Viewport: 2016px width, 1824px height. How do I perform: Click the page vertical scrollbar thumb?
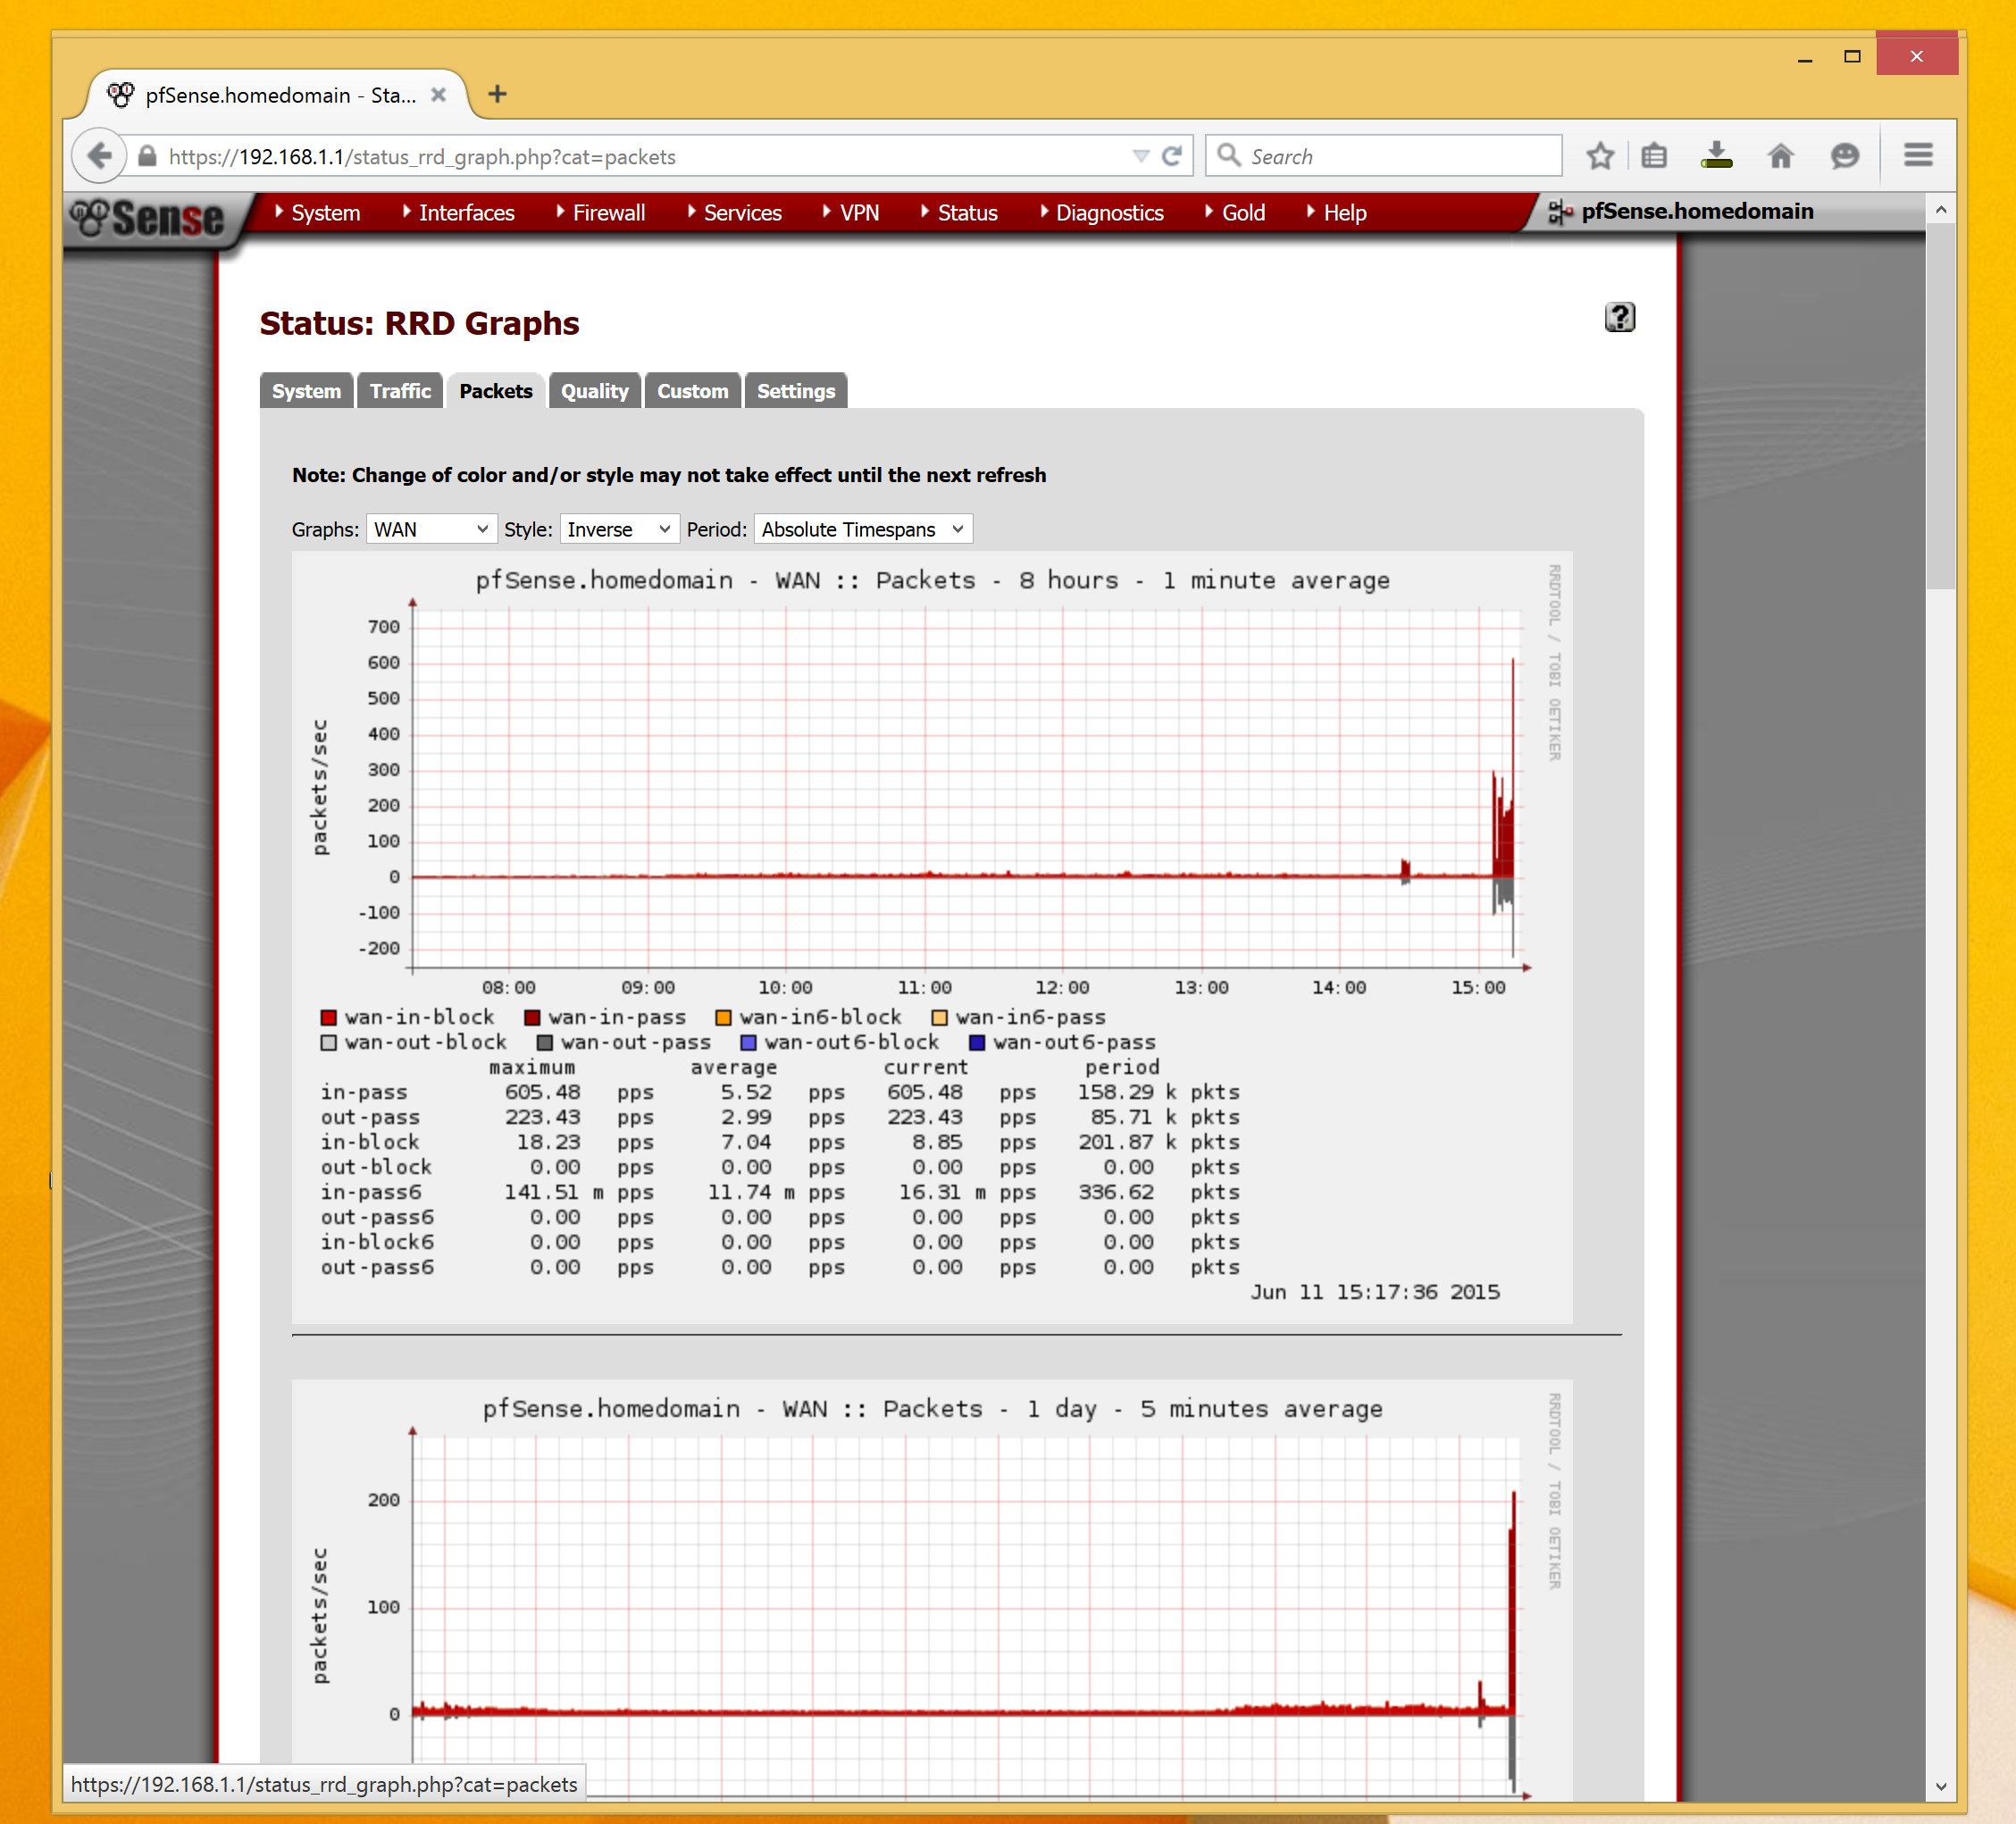pyautogui.click(x=1940, y=407)
